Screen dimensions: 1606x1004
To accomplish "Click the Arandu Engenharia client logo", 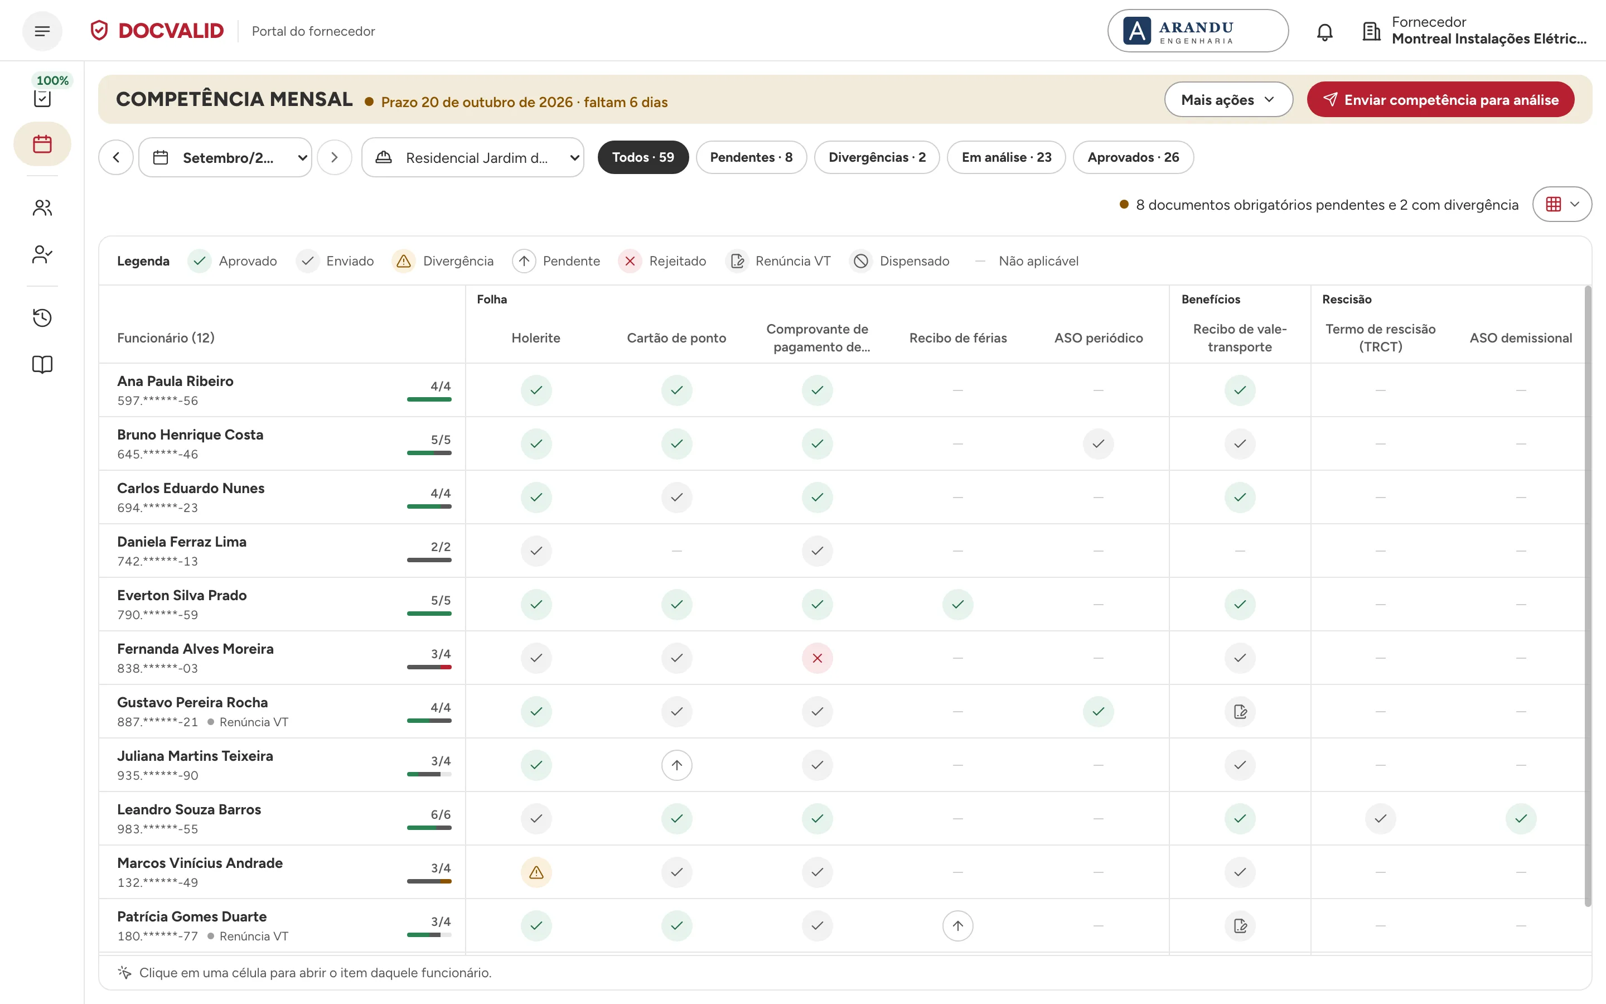I will (x=1198, y=31).
